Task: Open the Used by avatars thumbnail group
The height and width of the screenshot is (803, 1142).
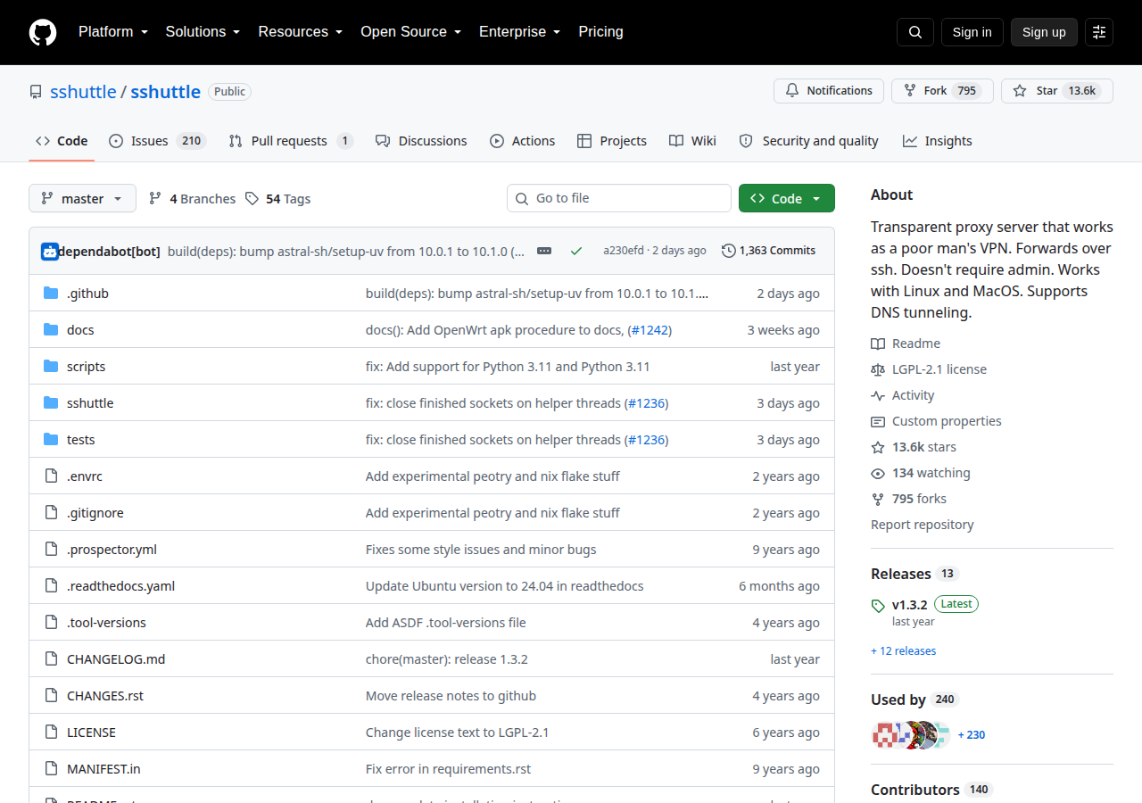Action: coord(911,735)
